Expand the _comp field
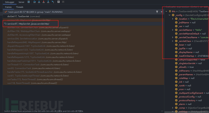209x113 pixels. click(173, 108)
